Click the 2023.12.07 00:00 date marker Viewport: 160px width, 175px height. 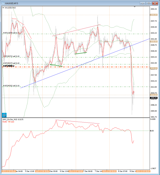(76, 171)
